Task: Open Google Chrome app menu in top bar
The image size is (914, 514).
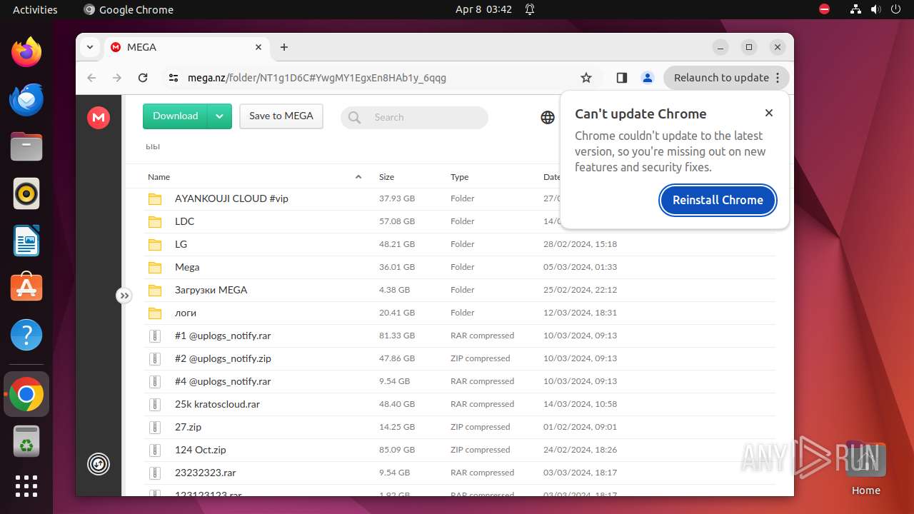Action: point(129,9)
